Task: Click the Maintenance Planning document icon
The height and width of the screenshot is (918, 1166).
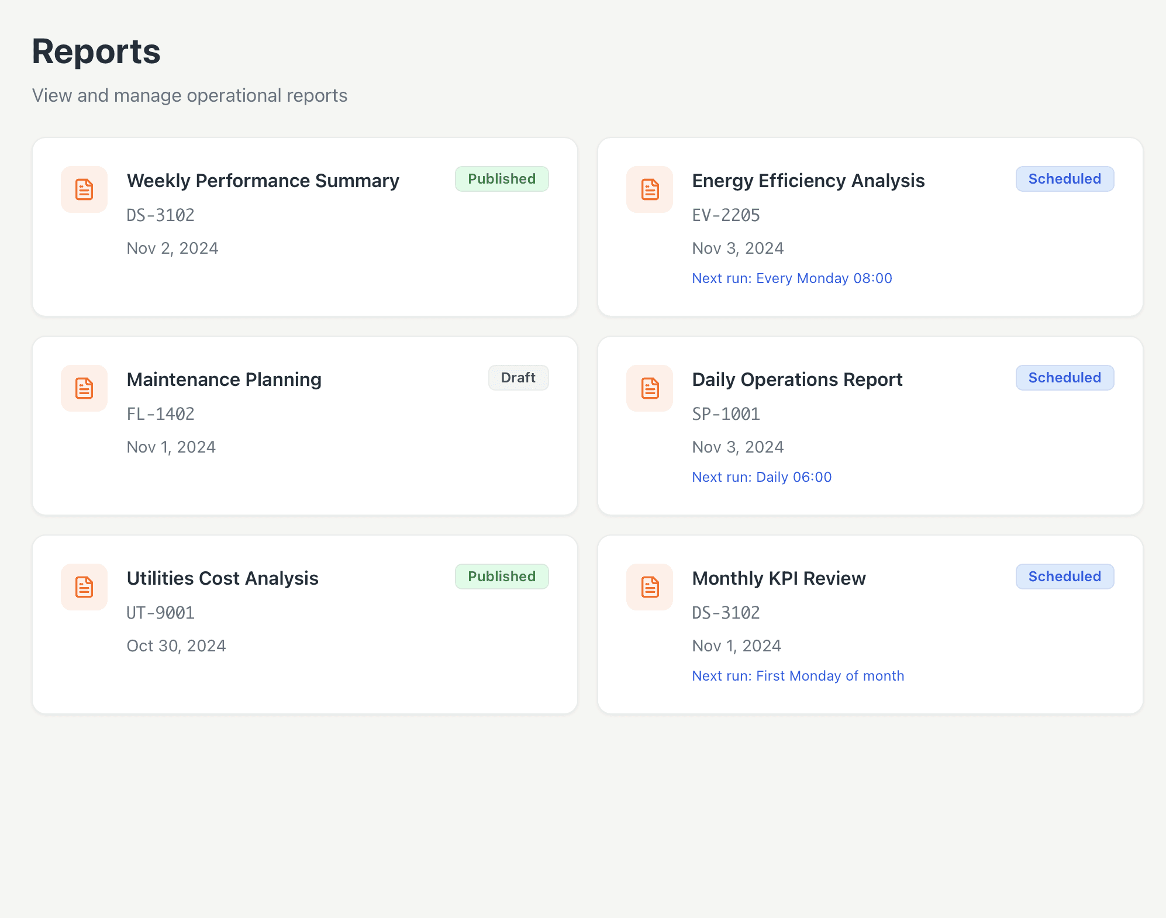Action: tap(84, 388)
